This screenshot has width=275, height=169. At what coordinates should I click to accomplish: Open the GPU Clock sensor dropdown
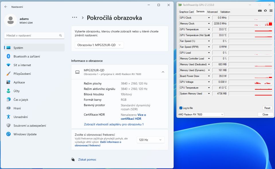point(209,18)
